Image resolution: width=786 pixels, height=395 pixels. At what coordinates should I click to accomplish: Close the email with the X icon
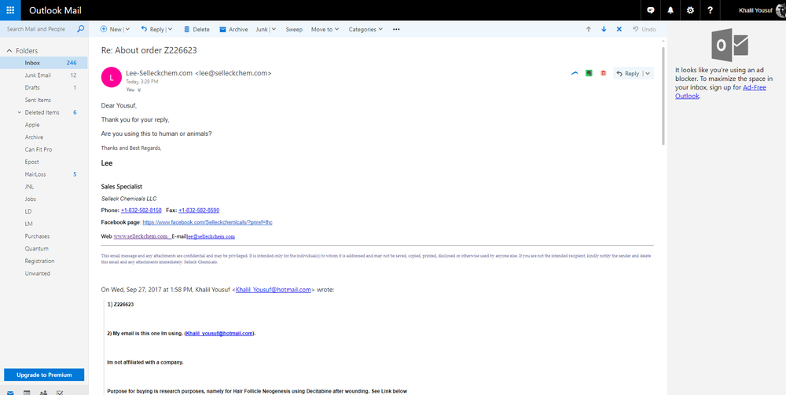pyautogui.click(x=619, y=29)
